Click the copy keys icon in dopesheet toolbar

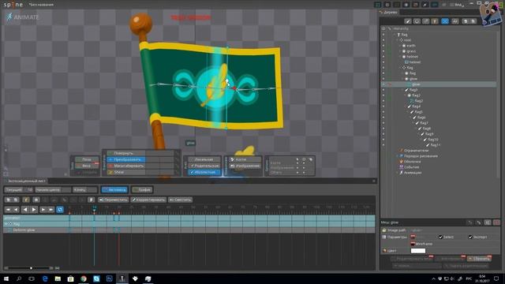click(x=9, y=200)
